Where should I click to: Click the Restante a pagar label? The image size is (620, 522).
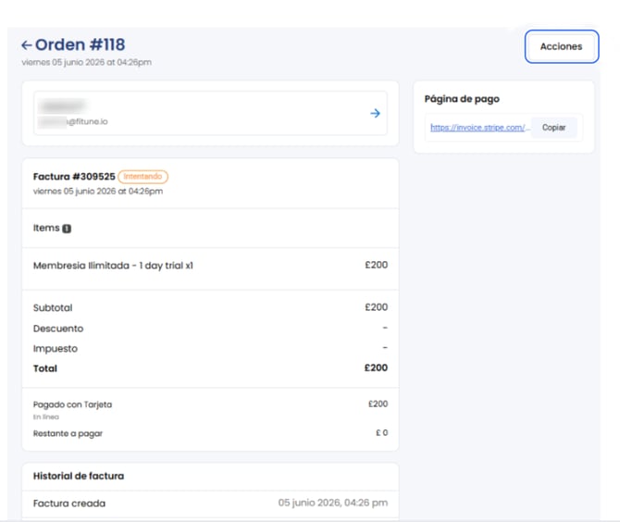pyautogui.click(x=68, y=433)
